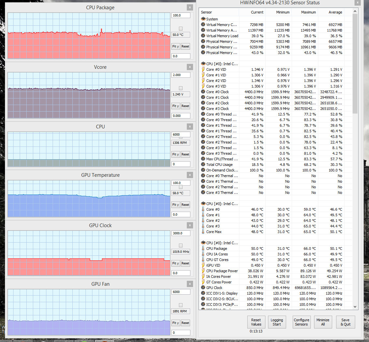
Task: Click the Max CPU/Thread usage icon
Action: click(x=203, y=159)
